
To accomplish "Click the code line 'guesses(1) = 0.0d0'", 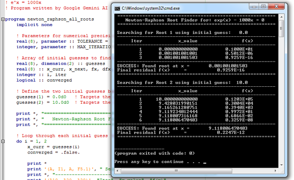I will [41, 97].
